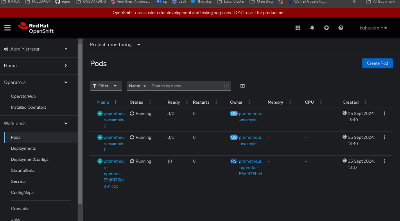
Task: Open OperatorHub in sidebar
Action: pos(23,96)
